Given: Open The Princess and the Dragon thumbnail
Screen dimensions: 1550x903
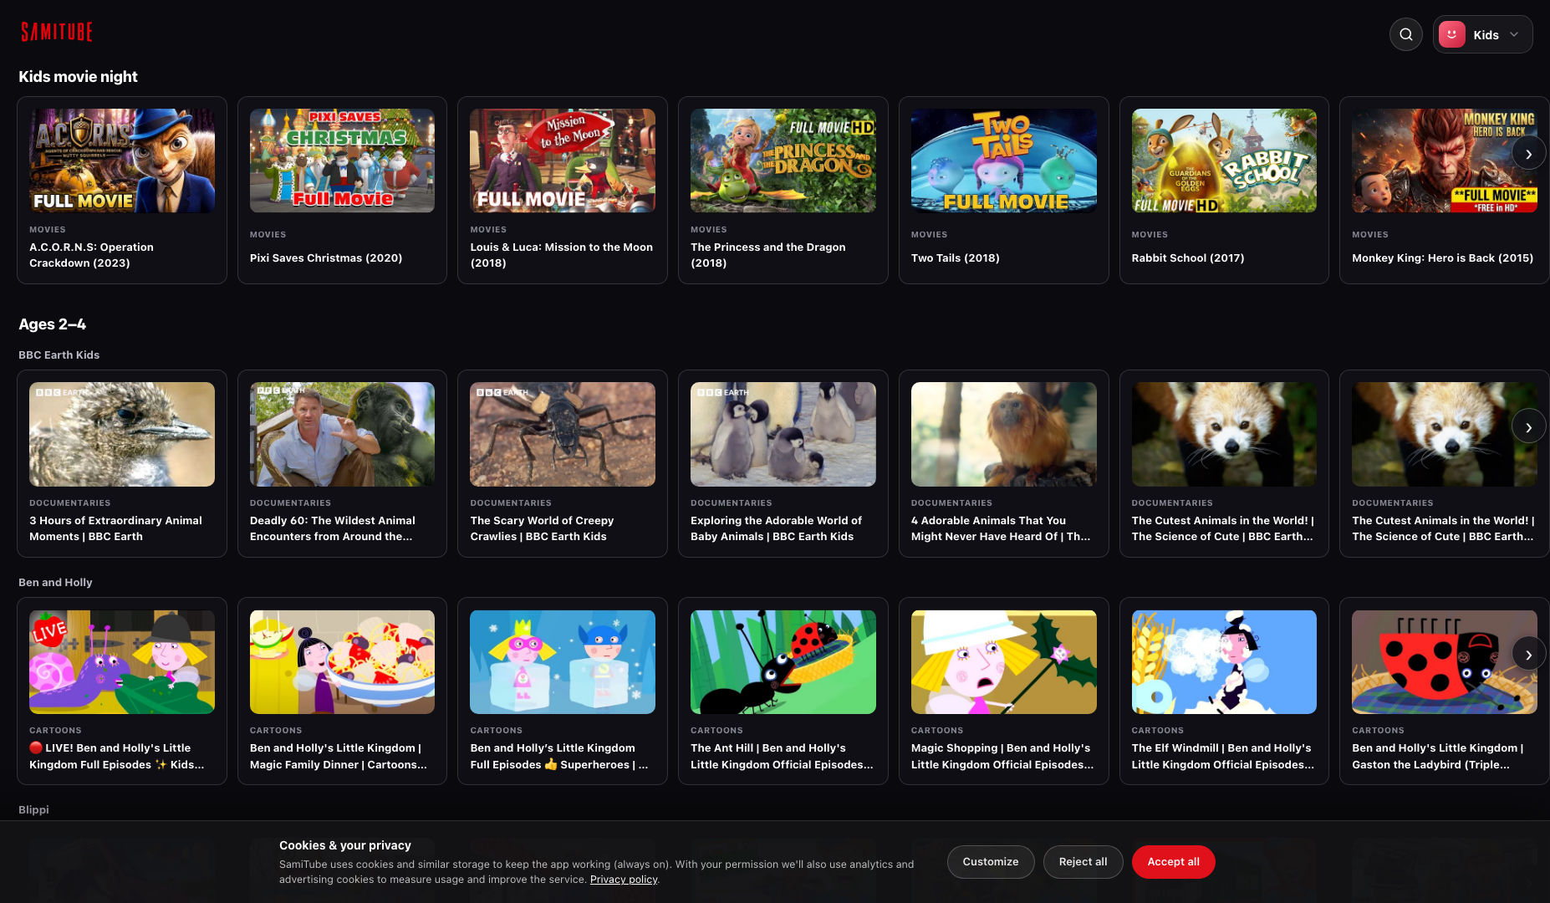Looking at the screenshot, I should point(783,161).
